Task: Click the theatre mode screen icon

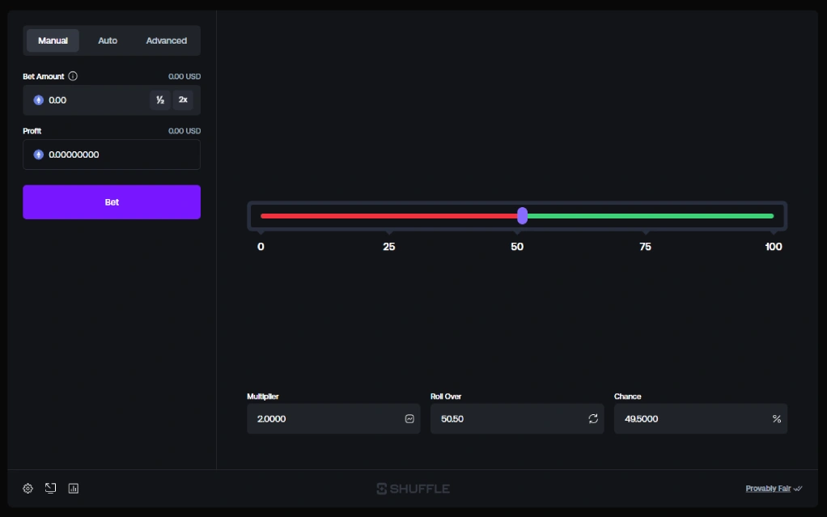Action: [x=51, y=488]
